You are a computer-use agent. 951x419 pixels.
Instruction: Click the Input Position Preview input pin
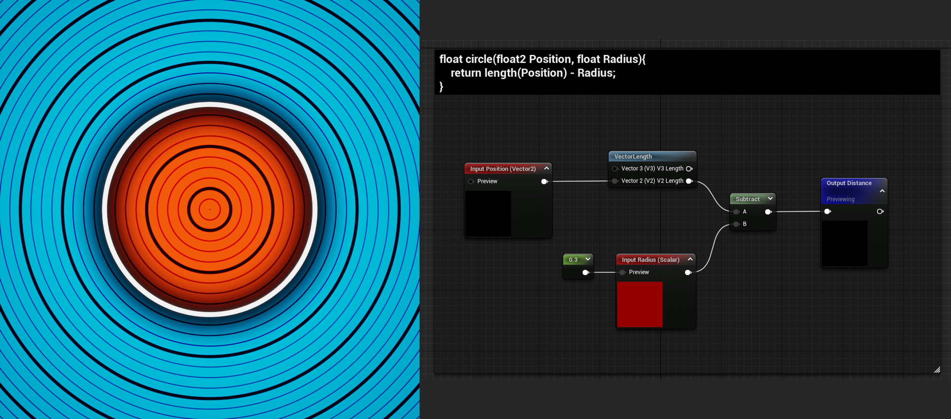coord(471,182)
